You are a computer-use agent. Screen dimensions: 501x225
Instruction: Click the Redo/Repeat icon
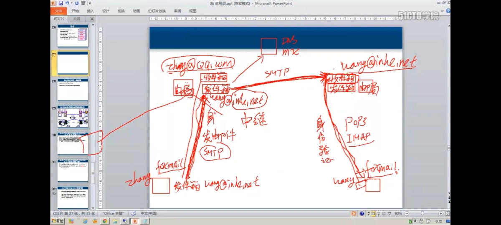click(77, 3)
